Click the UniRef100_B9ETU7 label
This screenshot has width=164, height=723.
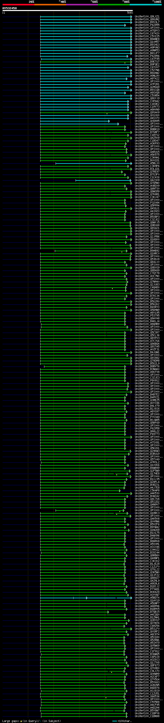147,62
